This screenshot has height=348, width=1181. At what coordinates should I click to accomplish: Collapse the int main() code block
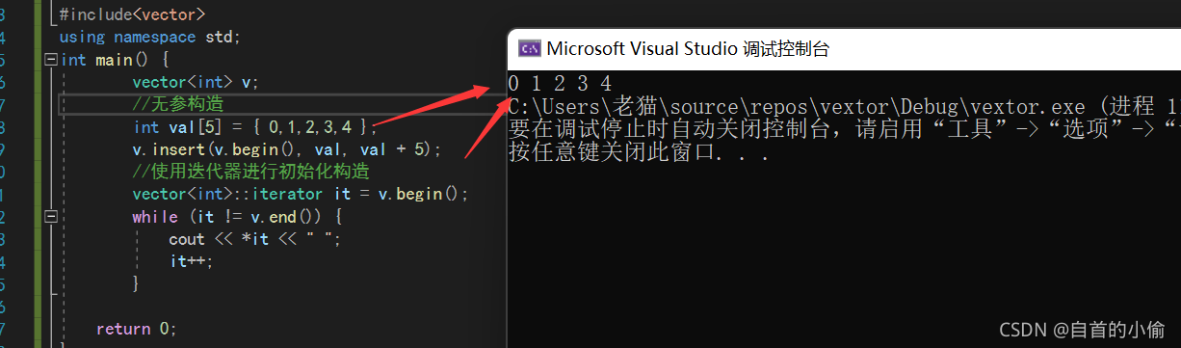[51, 60]
